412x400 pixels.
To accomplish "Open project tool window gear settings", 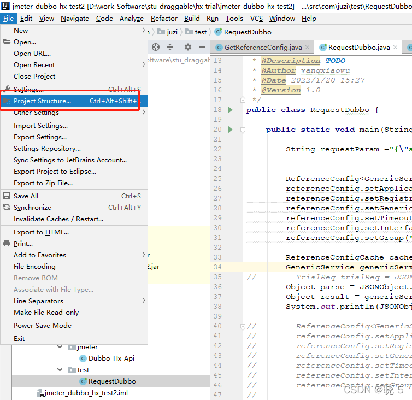I will coord(187,47).
